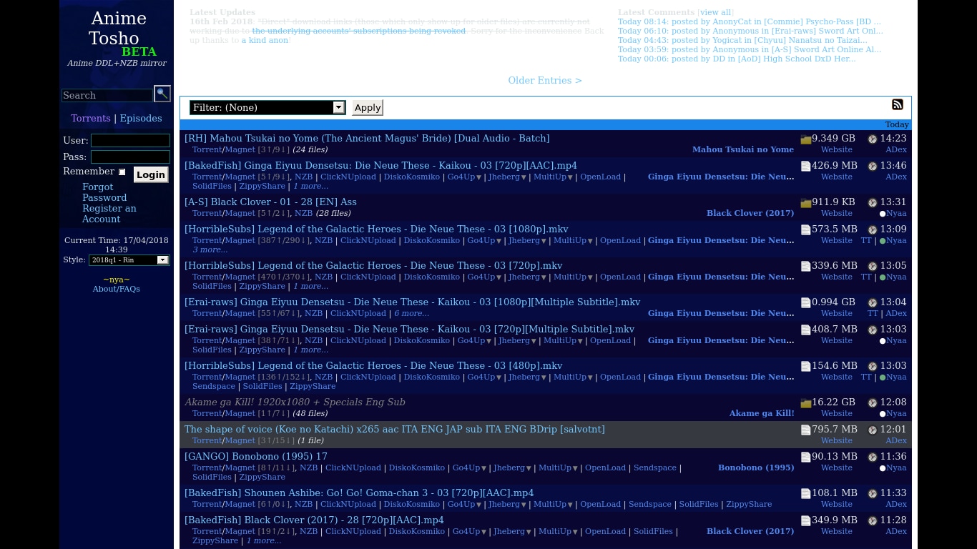The height and width of the screenshot is (549, 977).
Task: Click file icon beside 339.6 MB size
Action: (805, 267)
